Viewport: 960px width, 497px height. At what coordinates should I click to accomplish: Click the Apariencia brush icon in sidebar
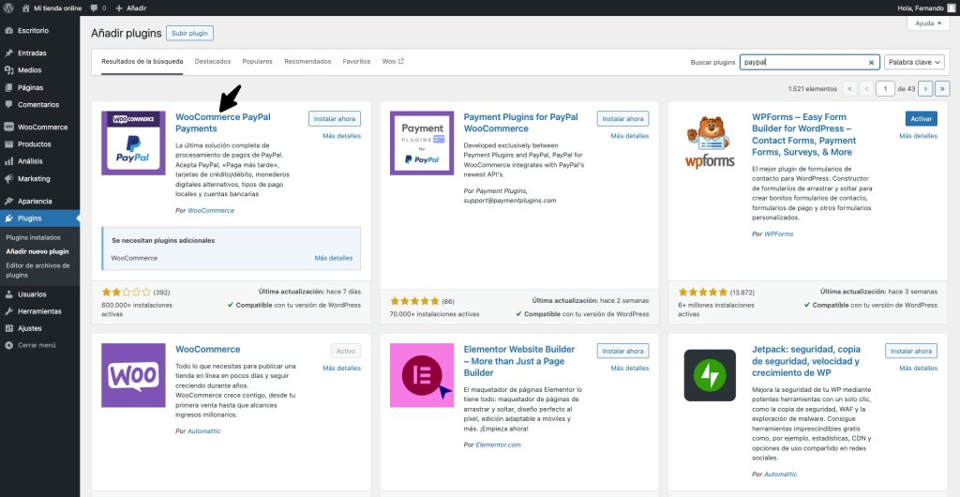pyautogui.click(x=8, y=202)
